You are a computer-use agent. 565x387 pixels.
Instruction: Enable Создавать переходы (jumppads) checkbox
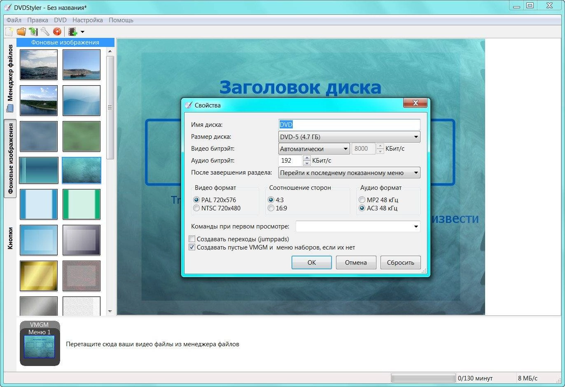pos(239,239)
